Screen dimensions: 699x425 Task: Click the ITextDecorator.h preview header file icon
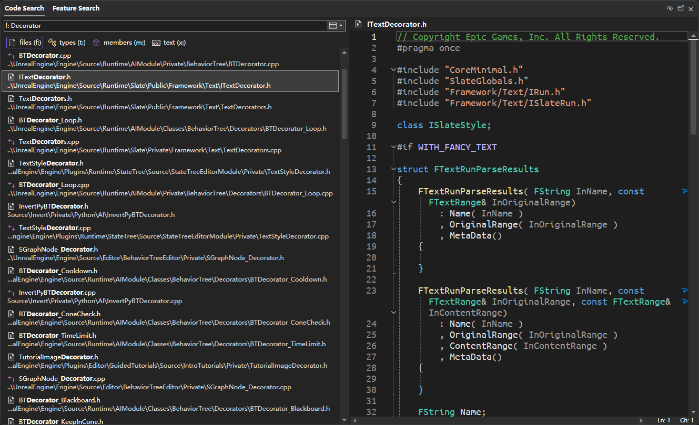pyautogui.click(x=358, y=24)
